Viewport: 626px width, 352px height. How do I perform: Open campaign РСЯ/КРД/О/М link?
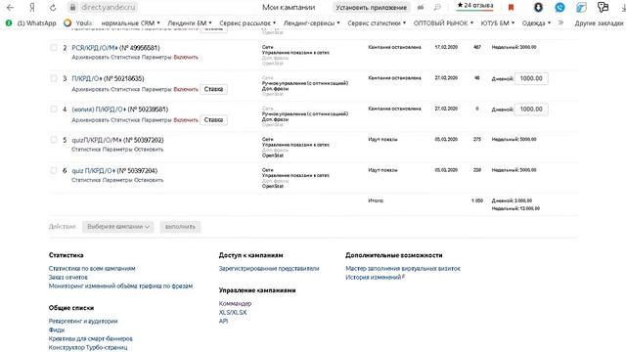pos(94,48)
